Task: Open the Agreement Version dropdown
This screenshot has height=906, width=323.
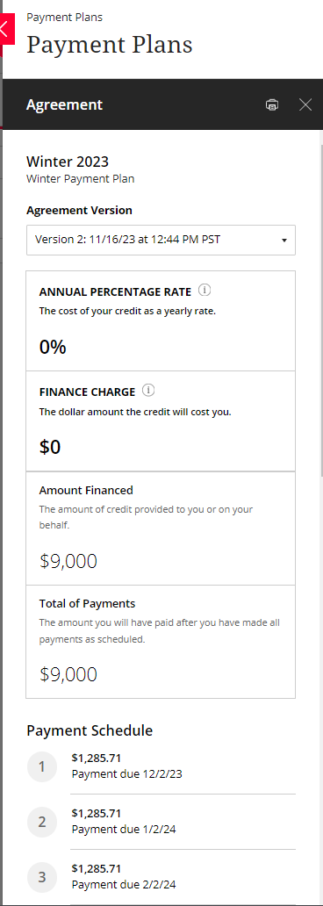Action: coord(161,240)
